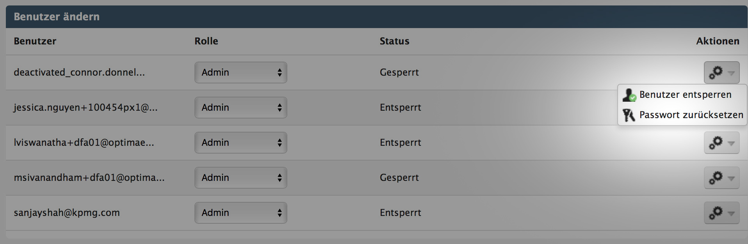Screen dimensions: 748x244
Task: Open gear actions menu for msivanandham user
Action: 721,178
